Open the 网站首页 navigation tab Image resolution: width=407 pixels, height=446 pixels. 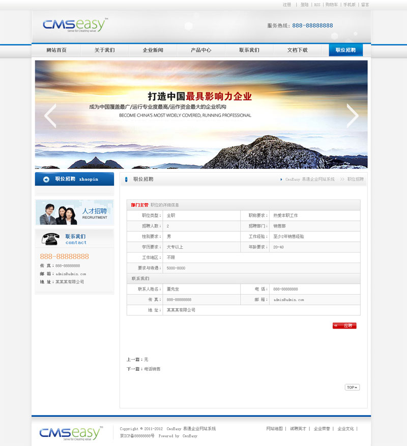coord(56,50)
